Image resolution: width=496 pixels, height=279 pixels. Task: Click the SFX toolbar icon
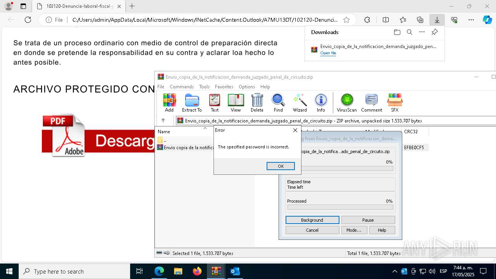[x=394, y=103]
